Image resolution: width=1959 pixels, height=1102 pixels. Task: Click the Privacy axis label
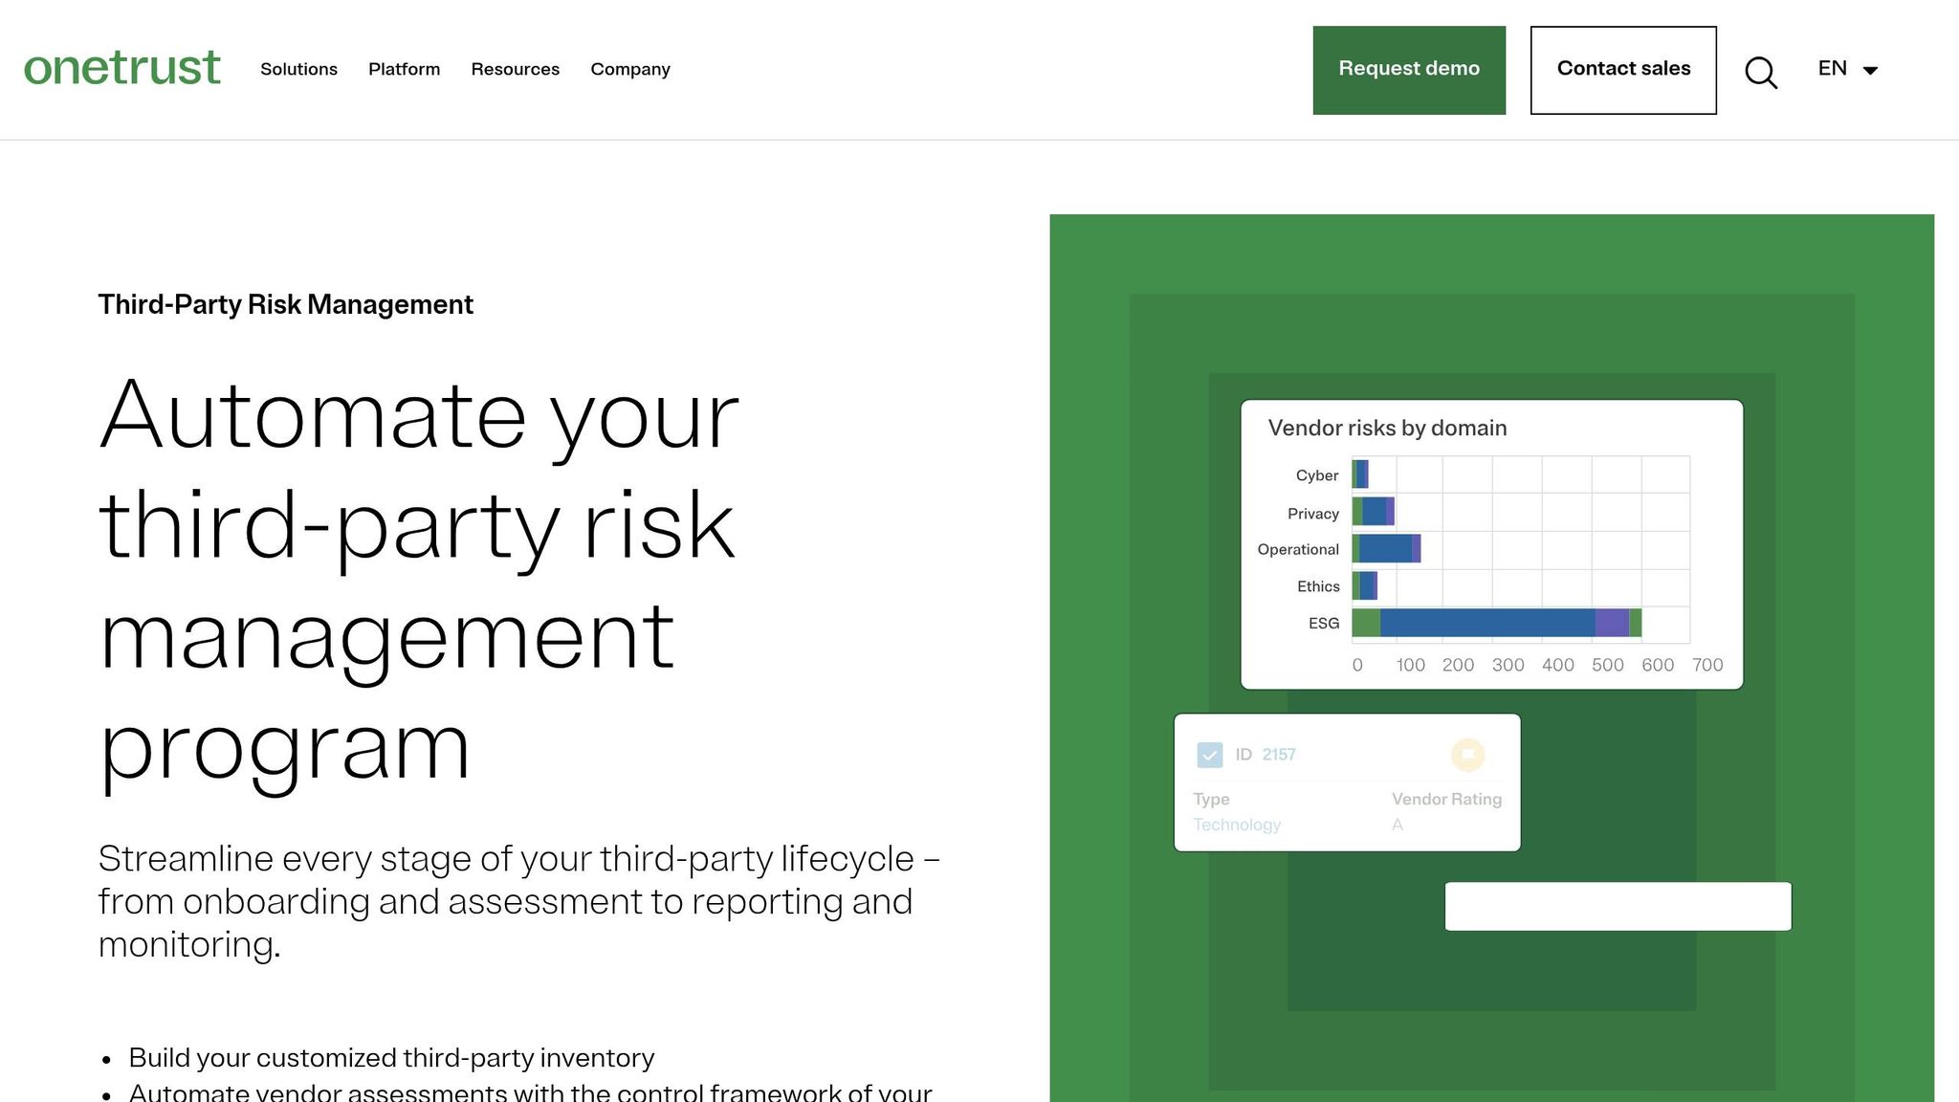click(1312, 514)
